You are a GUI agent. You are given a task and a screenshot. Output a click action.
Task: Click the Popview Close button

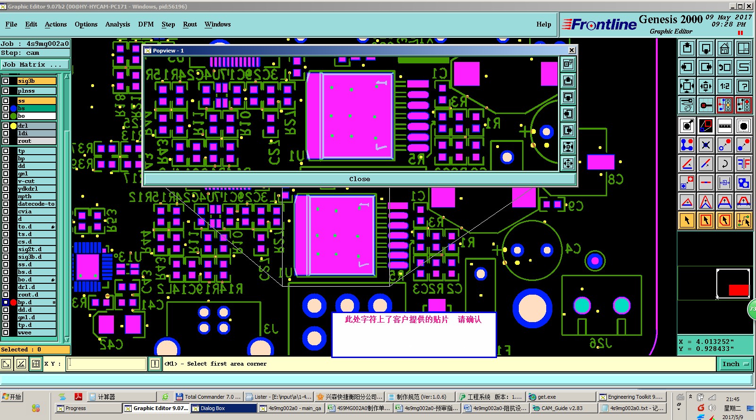click(x=360, y=179)
